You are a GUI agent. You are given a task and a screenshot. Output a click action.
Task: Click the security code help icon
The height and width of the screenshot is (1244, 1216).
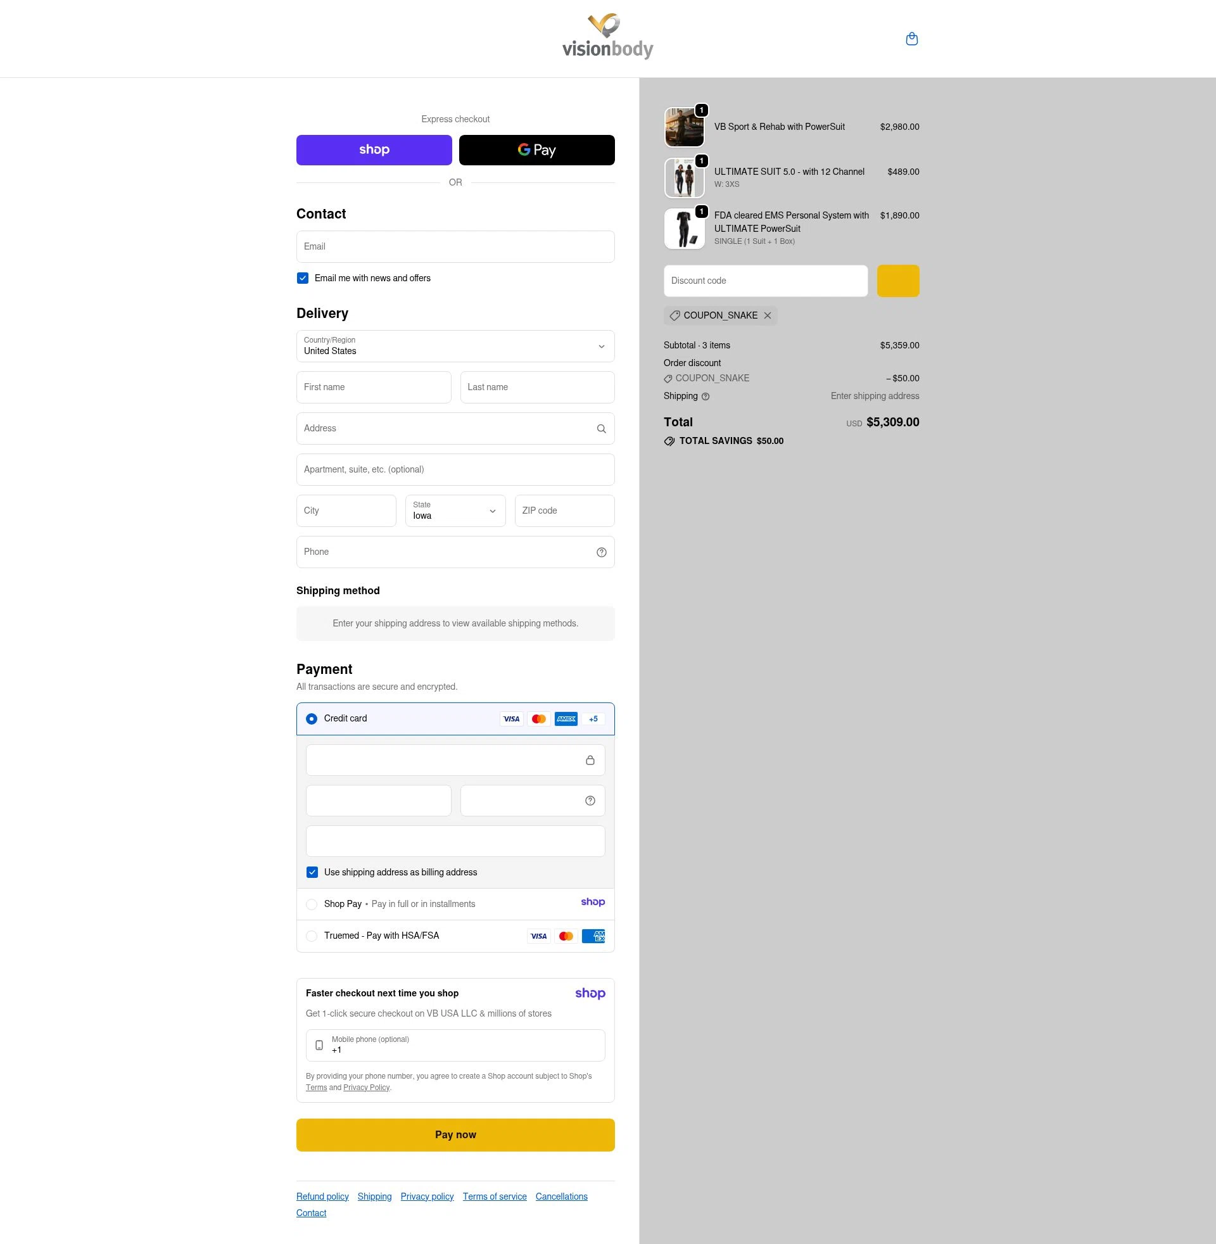(x=589, y=800)
